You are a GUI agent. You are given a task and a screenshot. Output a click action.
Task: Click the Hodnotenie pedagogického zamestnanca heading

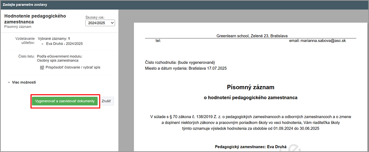click(x=35, y=19)
